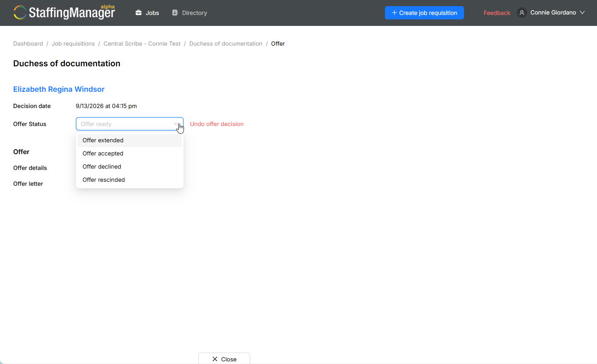The height and width of the screenshot is (364, 597).
Task: Click the user avatar icon
Action: click(x=522, y=13)
